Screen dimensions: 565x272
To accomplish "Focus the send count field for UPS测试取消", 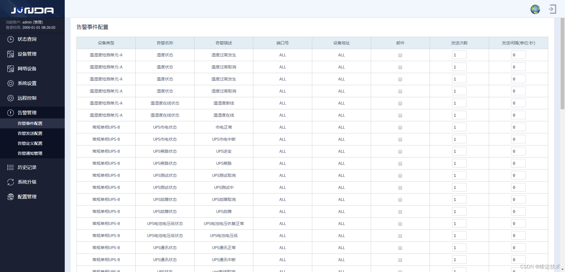I will (x=459, y=175).
